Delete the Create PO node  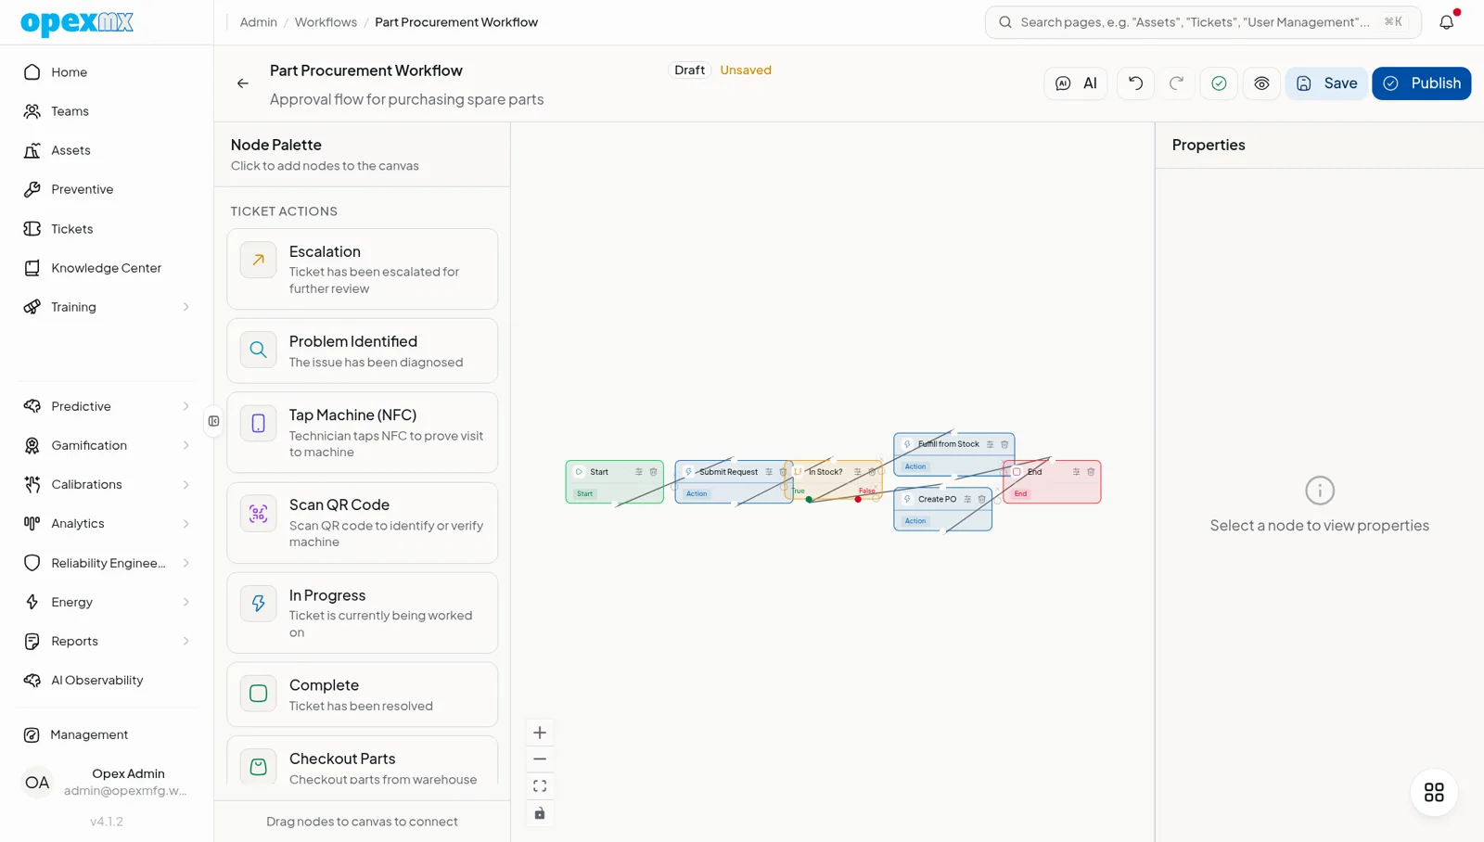[981, 499]
